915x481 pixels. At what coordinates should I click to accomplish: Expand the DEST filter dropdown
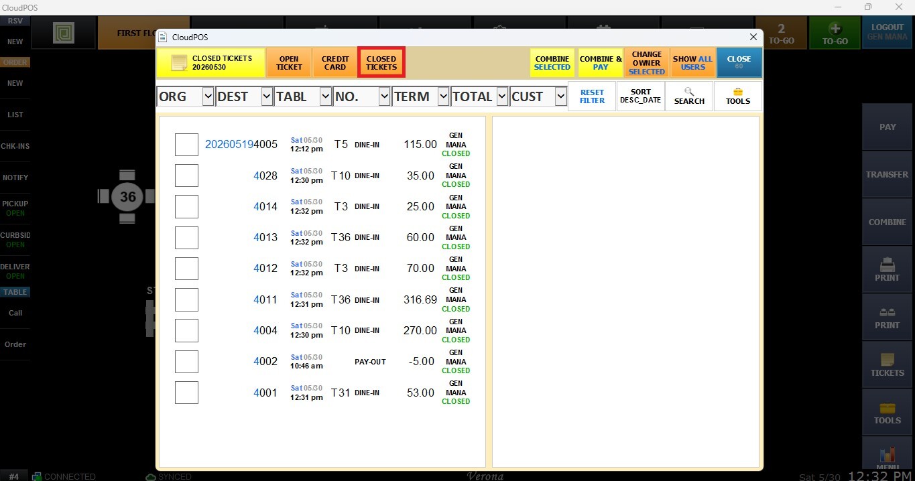[x=267, y=96]
